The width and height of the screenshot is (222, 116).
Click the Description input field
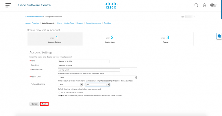tap(97, 66)
